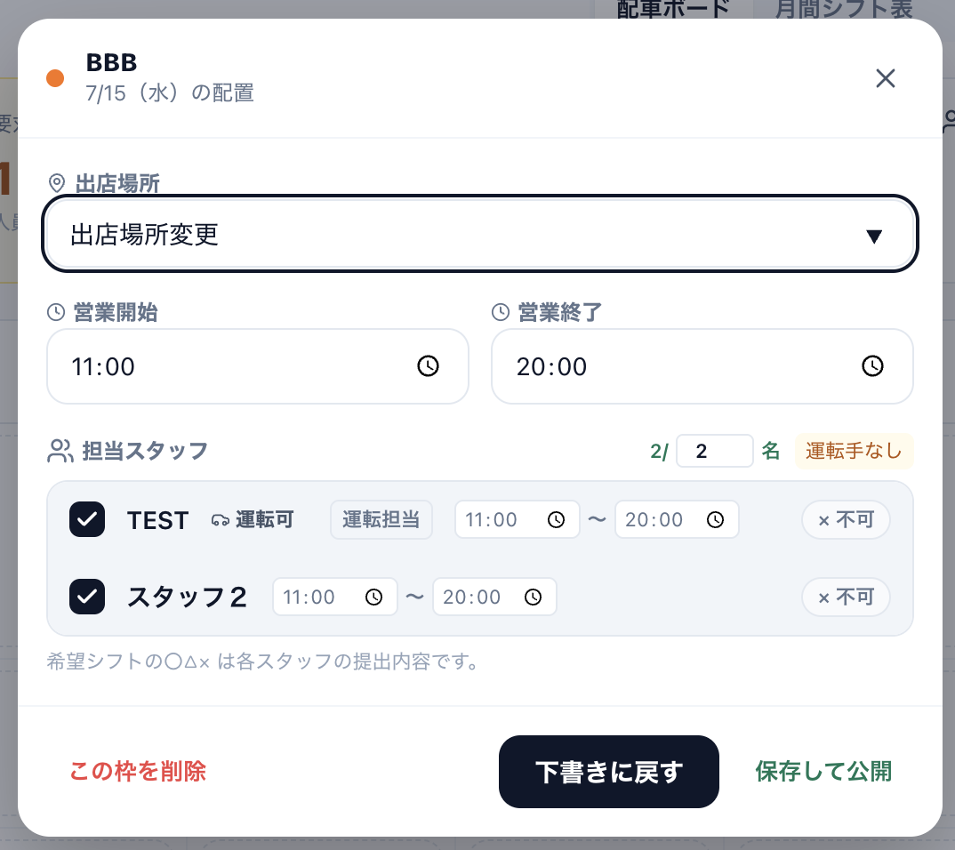This screenshot has width=955, height=850.
Task: Mark TEST as 不可
Action: coord(846,519)
